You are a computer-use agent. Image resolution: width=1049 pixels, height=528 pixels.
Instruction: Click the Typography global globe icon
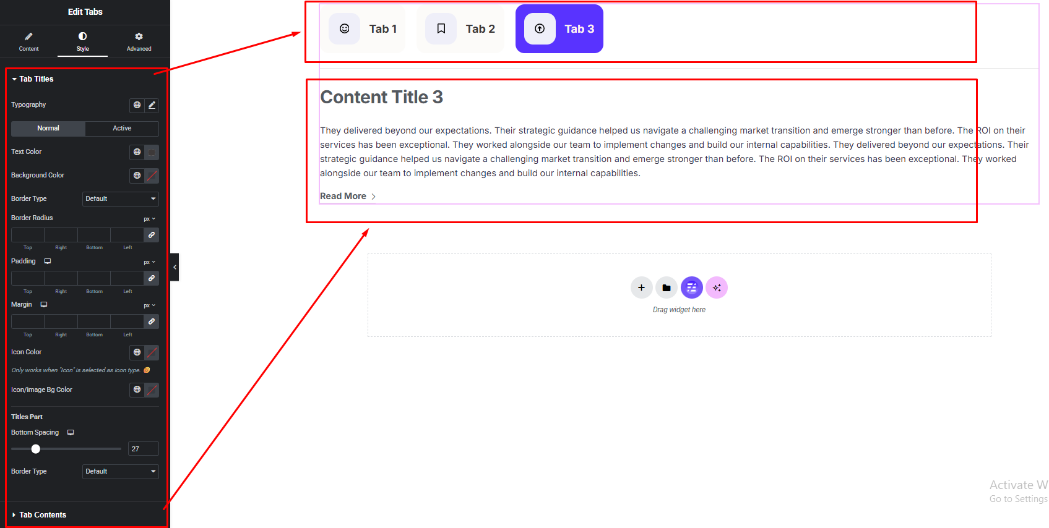click(x=137, y=105)
